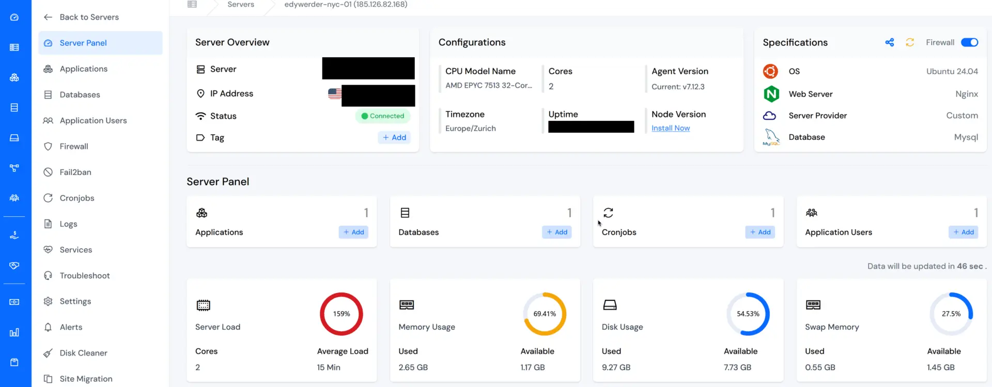Viewport: 992px width, 387px height.
Task: Click the Cronjobs sync icon in card
Action: click(608, 213)
